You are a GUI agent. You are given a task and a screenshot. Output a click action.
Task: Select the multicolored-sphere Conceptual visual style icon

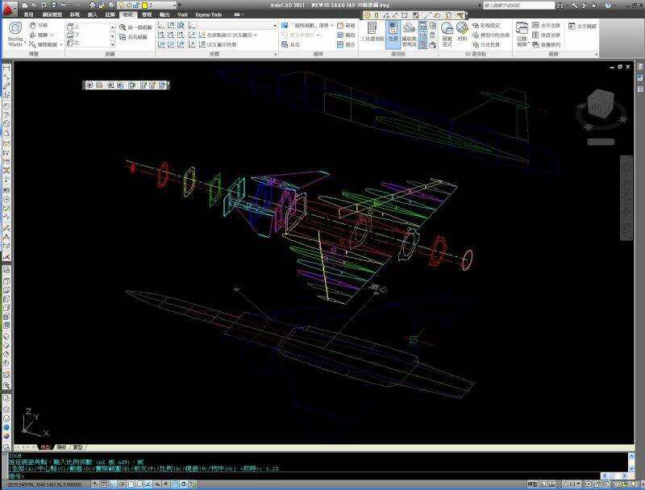point(6,436)
